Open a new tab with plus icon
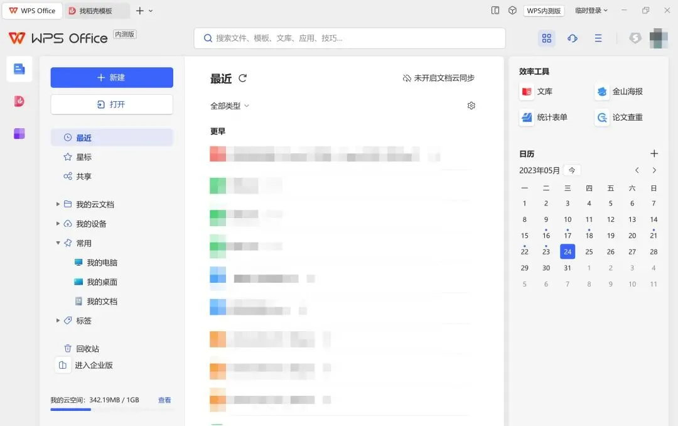Image resolution: width=678 pixels, height=426 pixels. (x=139, y=11)
